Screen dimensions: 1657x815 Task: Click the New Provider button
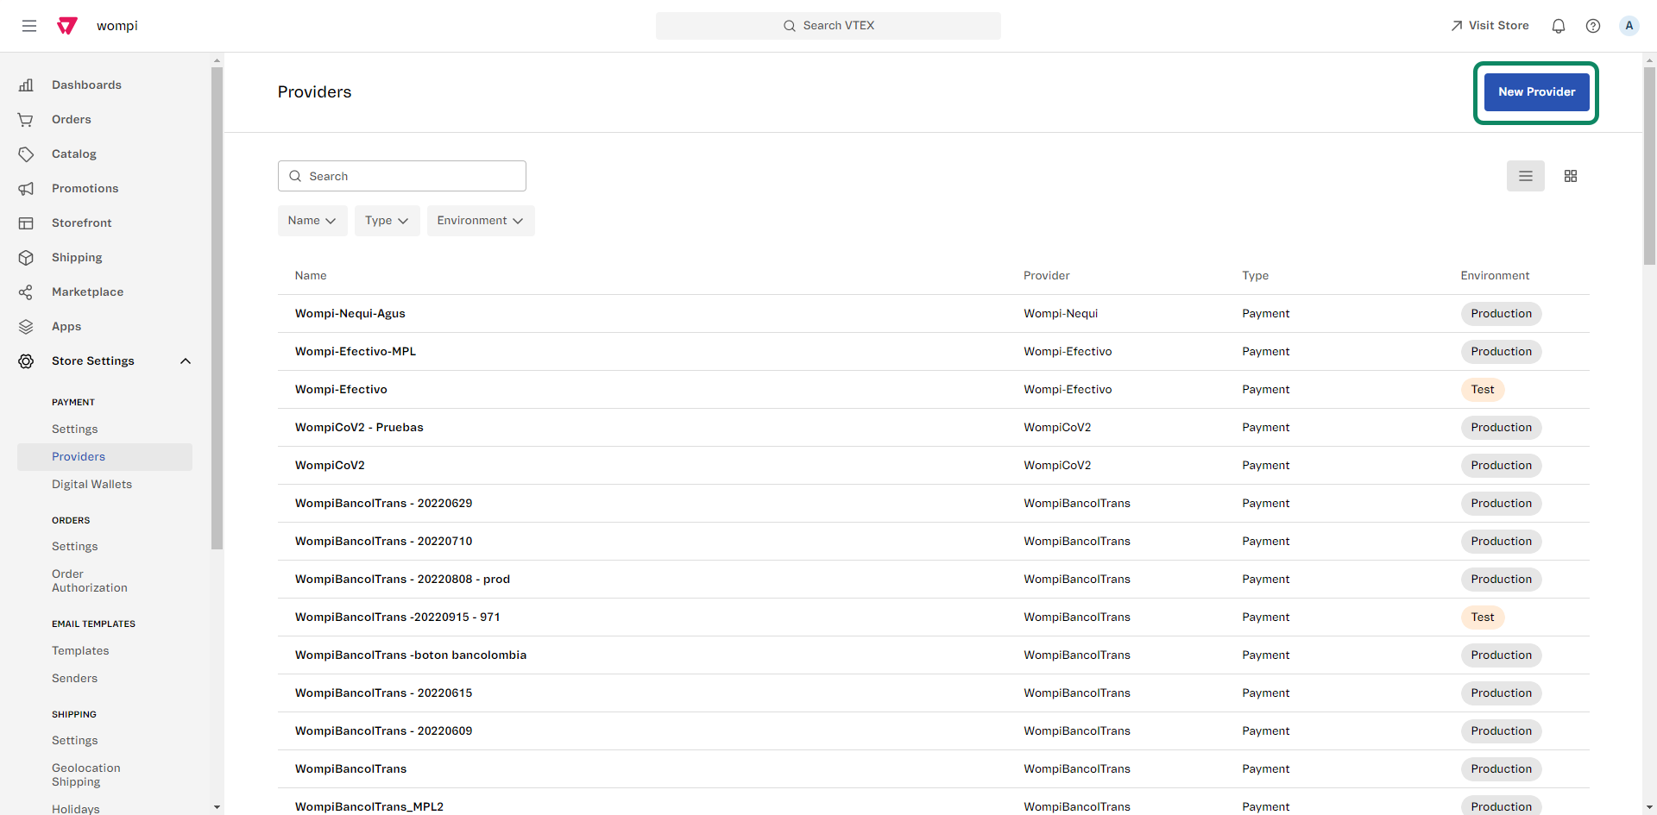coord(1535,92)
